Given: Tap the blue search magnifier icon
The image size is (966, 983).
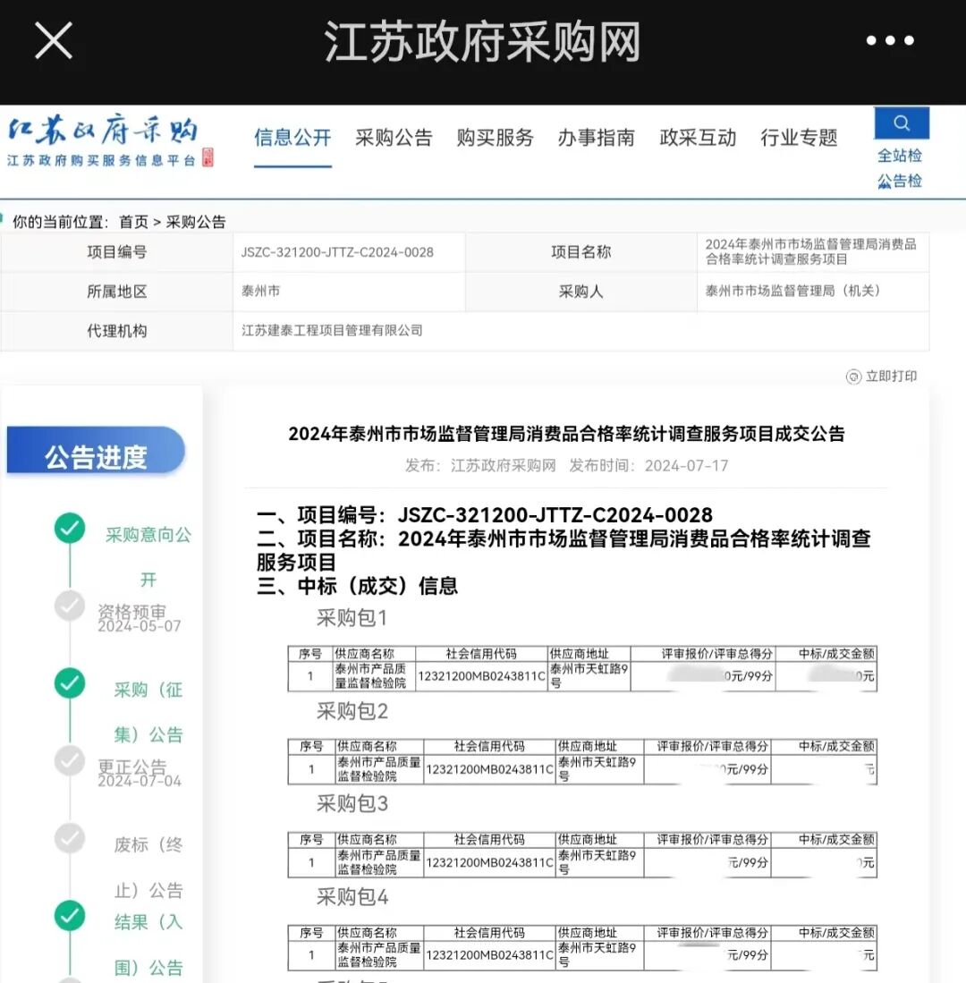Looking at the screenshot, I should pyautogui.click(x=901, y=123).
